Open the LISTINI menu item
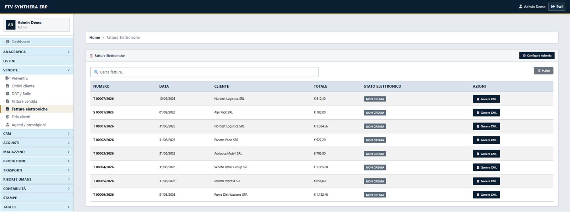Image resolution: width=570 pixels, height=212 pixels. [37, 61]
